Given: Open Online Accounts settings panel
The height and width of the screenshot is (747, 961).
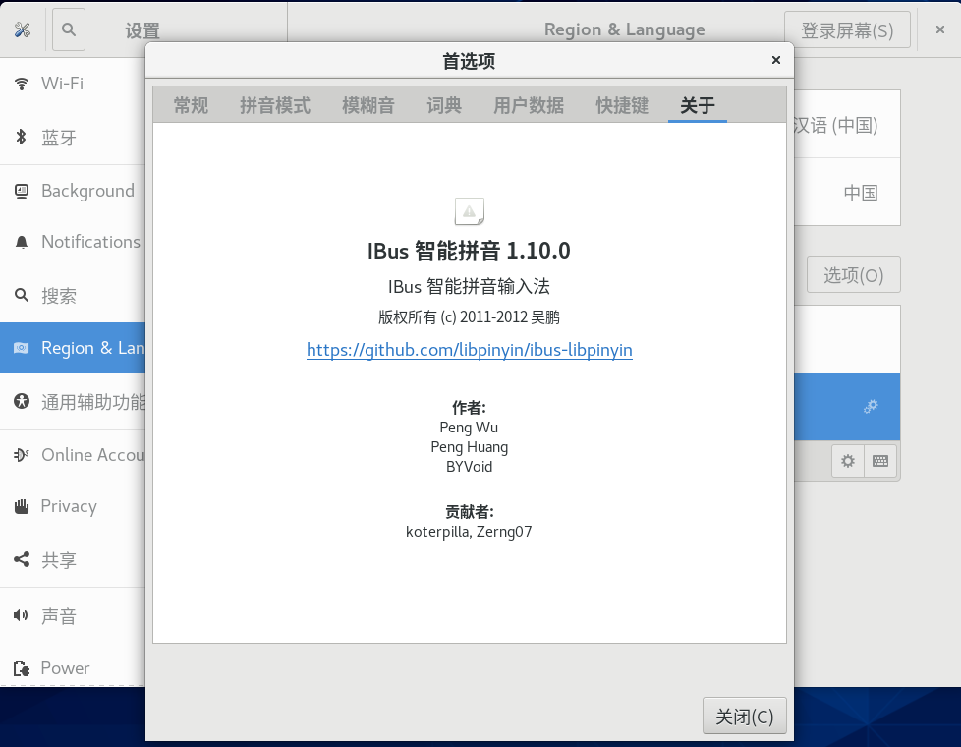Looking at the screenshot, I should pyautogui.click(x=73, y=455).
